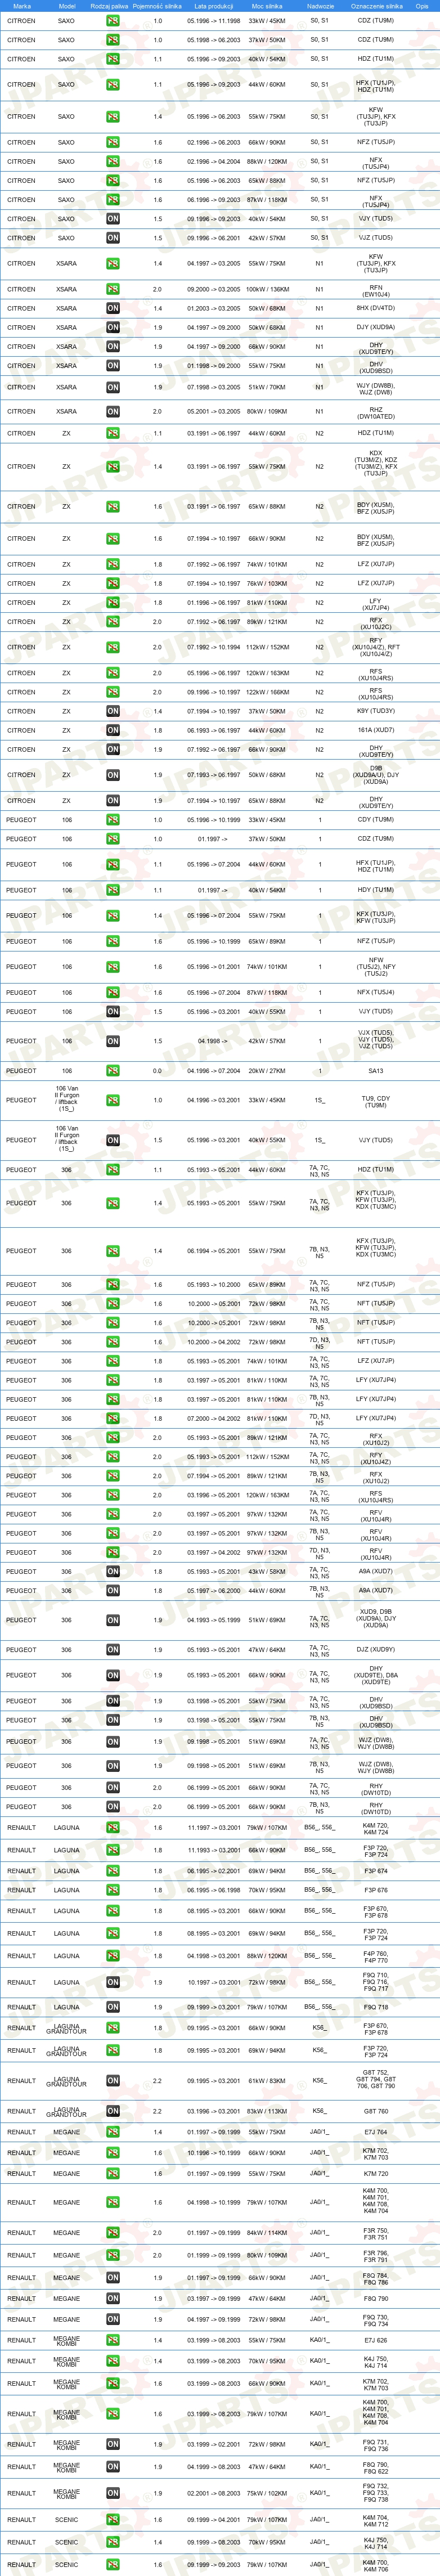Viewport: 440px width, 2576px height.
Task: Click the Opis column header
Action: pos(422,6)
